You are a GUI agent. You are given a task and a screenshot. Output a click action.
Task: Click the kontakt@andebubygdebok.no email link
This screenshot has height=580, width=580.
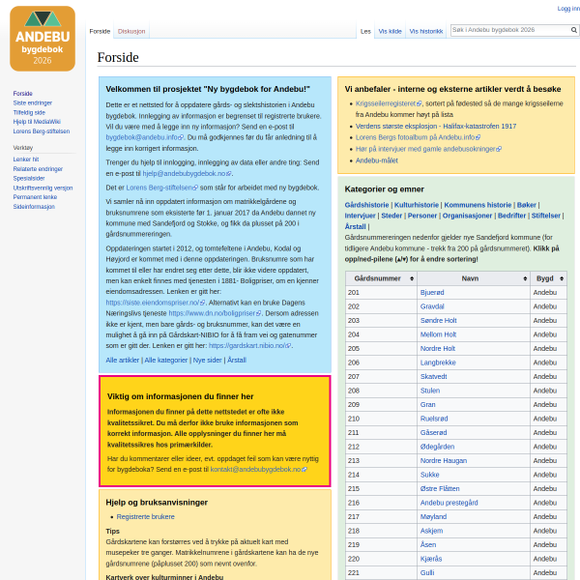coord(258,470)
